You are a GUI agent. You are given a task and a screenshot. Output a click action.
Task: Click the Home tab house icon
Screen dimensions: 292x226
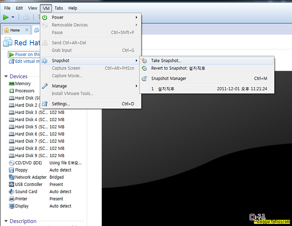pyautogui.click(x=6, y=30)
